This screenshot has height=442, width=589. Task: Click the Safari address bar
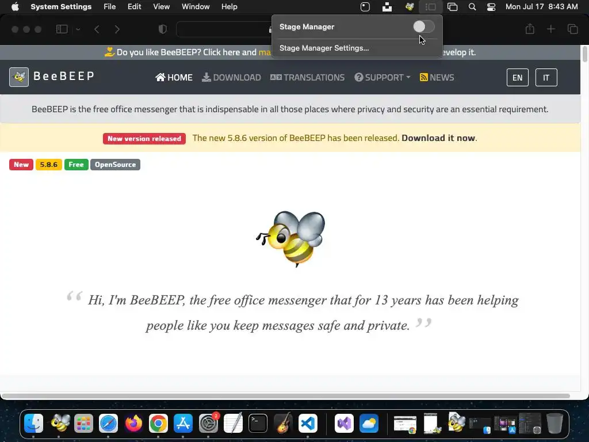coord(224,29)
